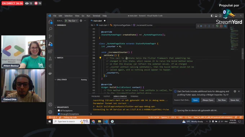Toggle the secondary side bar layout icon

pyautogui.click(x=220, y=16)
